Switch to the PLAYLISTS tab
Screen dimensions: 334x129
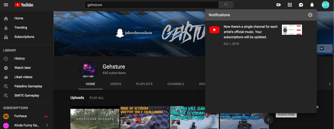(144, 84)
